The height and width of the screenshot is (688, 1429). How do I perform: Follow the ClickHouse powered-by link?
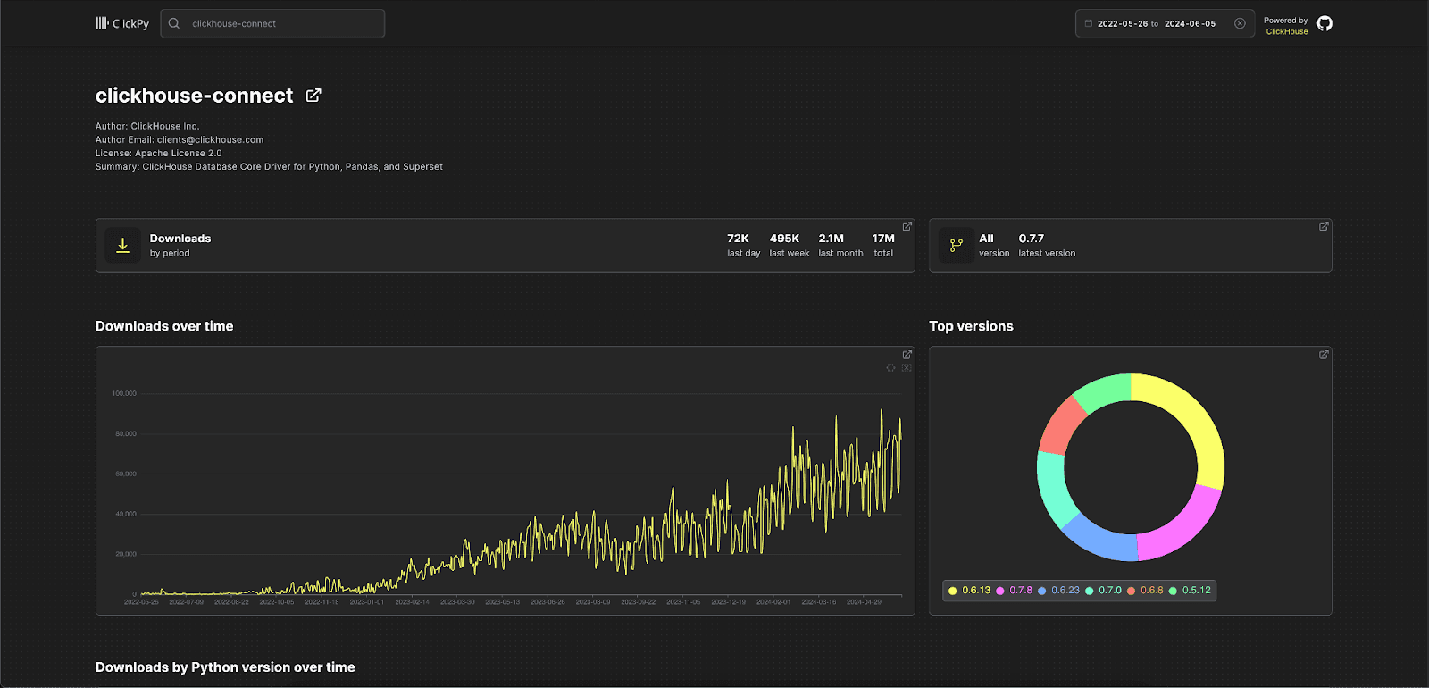click(1287, 31)
